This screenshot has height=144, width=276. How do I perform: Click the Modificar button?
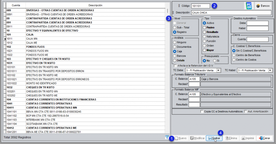[x=197, y=138]
